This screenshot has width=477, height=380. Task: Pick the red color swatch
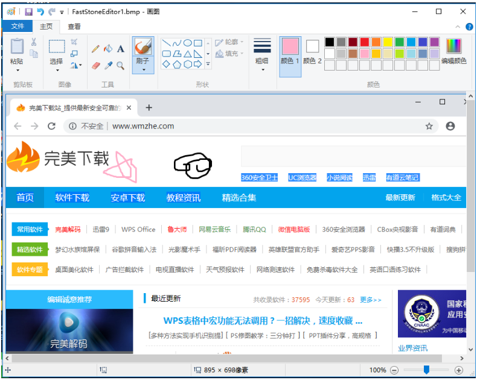tap(365, 42)
